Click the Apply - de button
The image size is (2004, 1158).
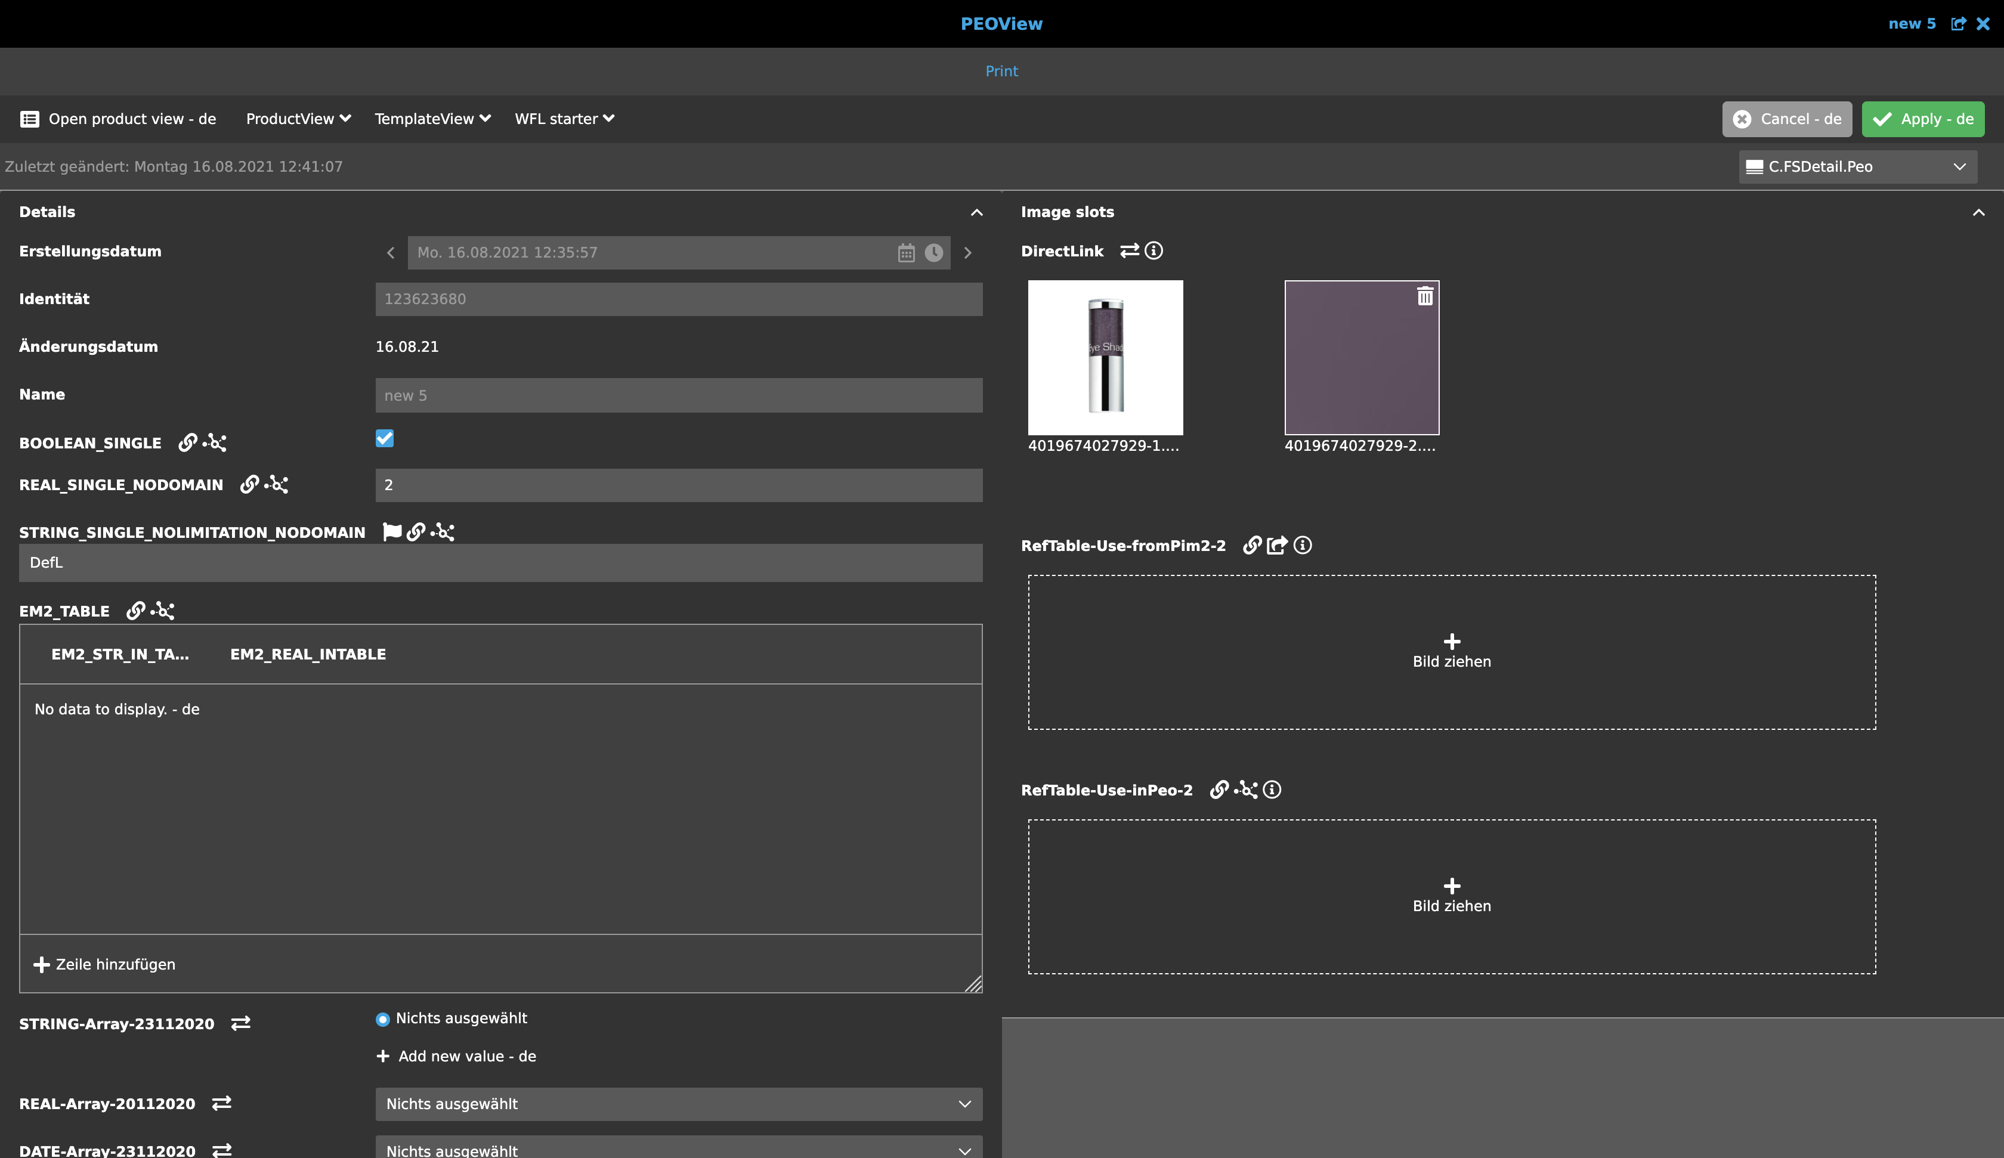click(1922, 119)
